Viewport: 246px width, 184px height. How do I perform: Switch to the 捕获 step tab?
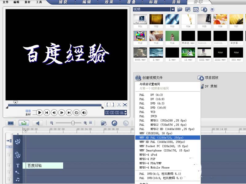(x=62, y=2)
